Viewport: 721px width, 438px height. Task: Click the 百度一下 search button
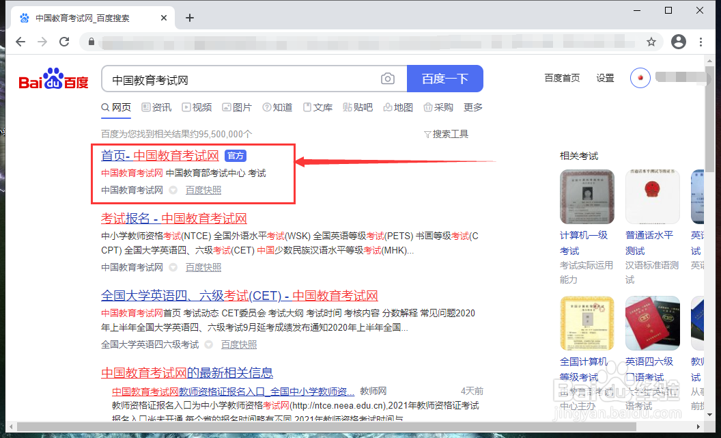tap(445, 79)
